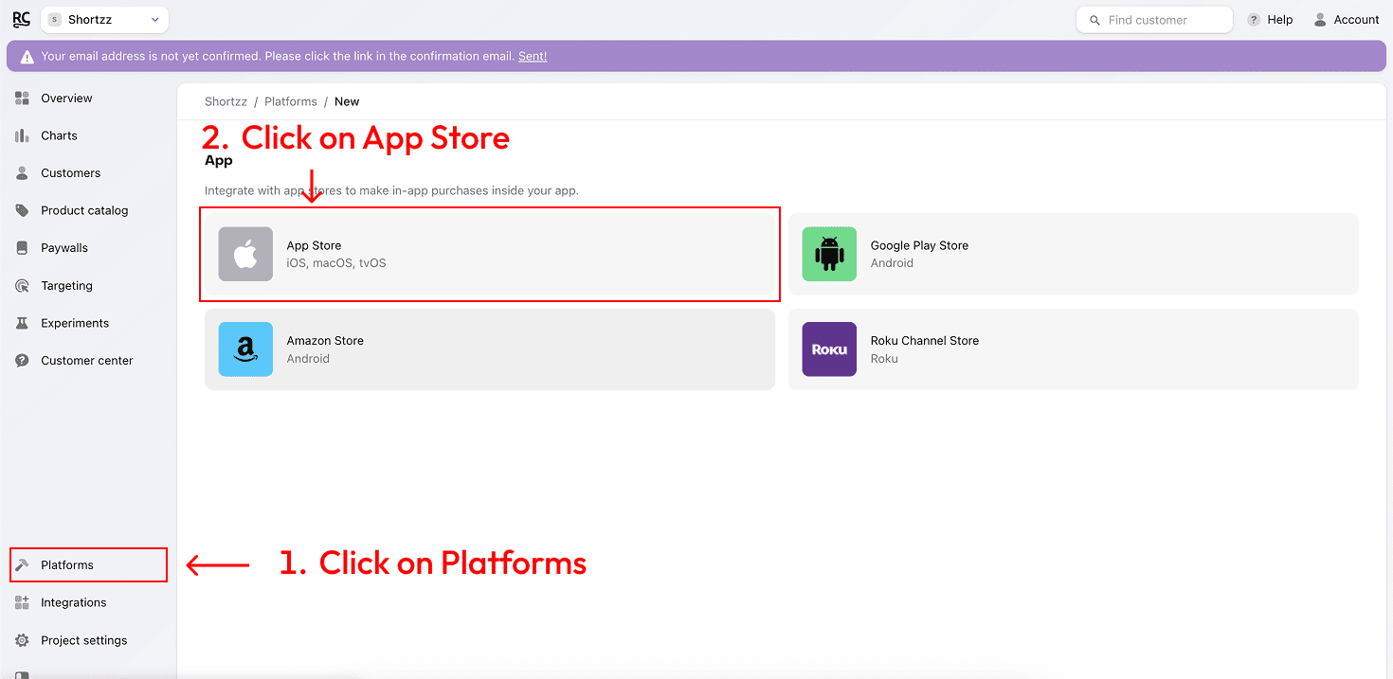Viewport: 1393px width, 679px height.
Task: Choose the Google Play Store card
Action: point(1073,254)
